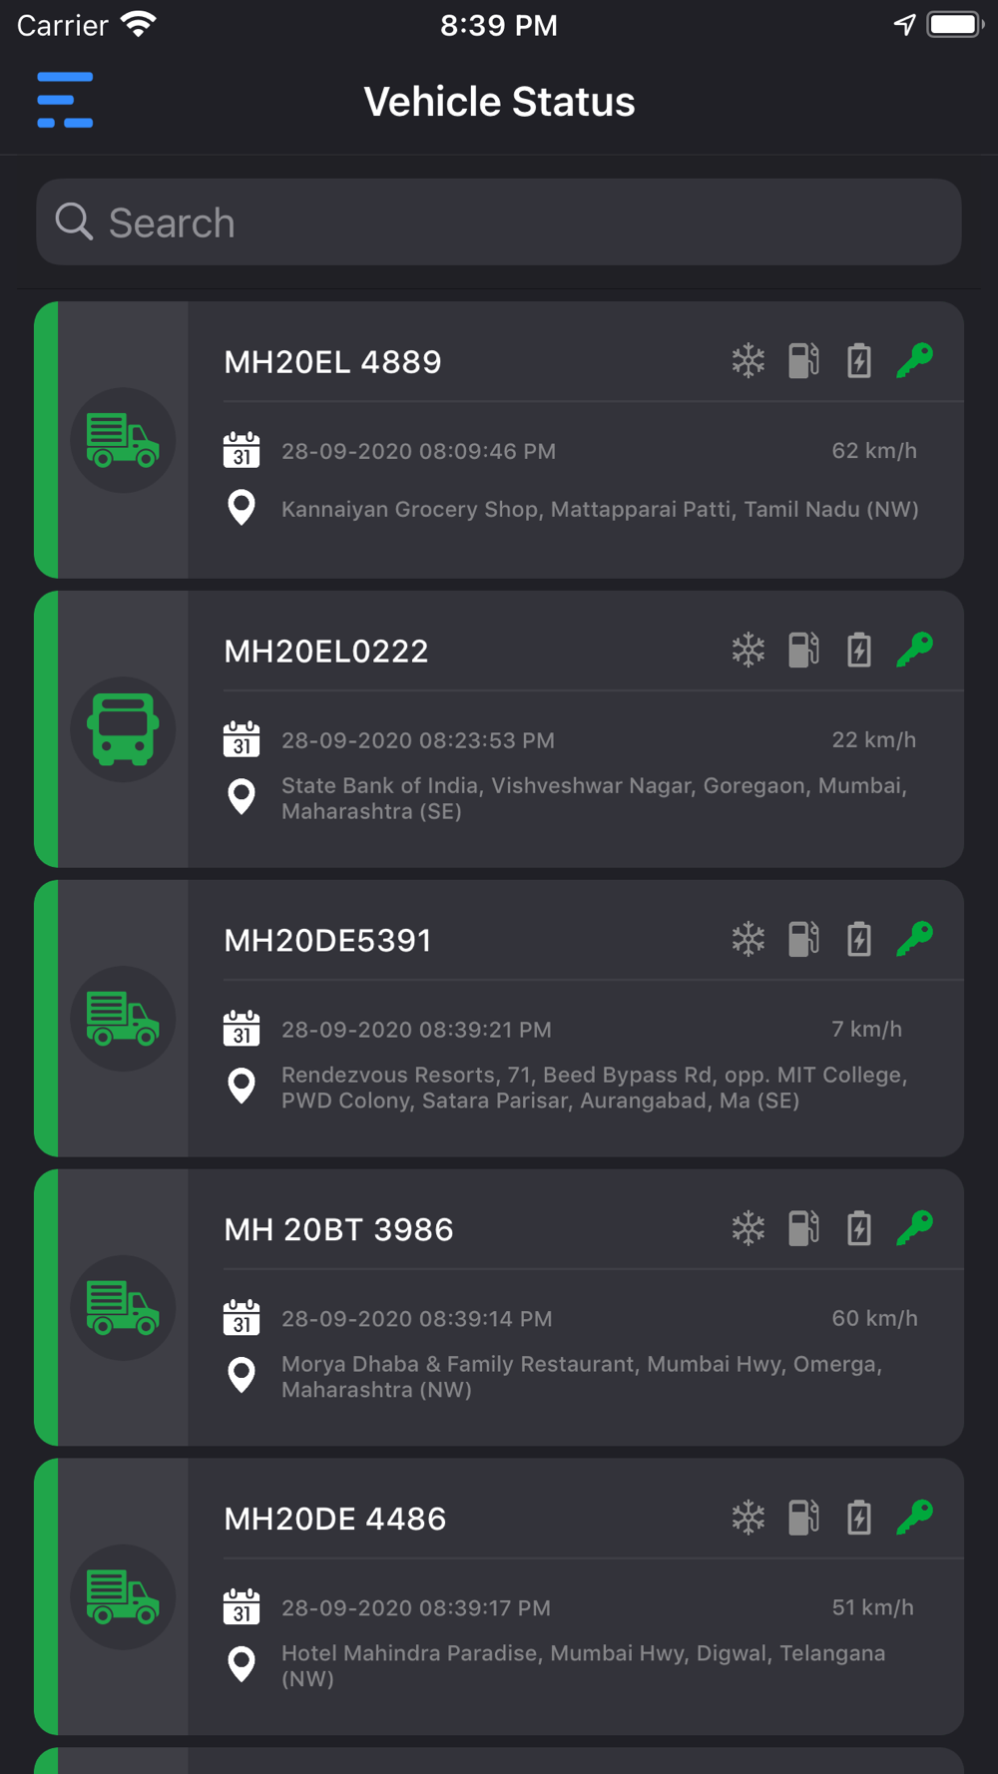Tap the battery icon for MH20EL0222
Image resolution: width=998 pixels, height=1774 pixels.
(859, 650)
